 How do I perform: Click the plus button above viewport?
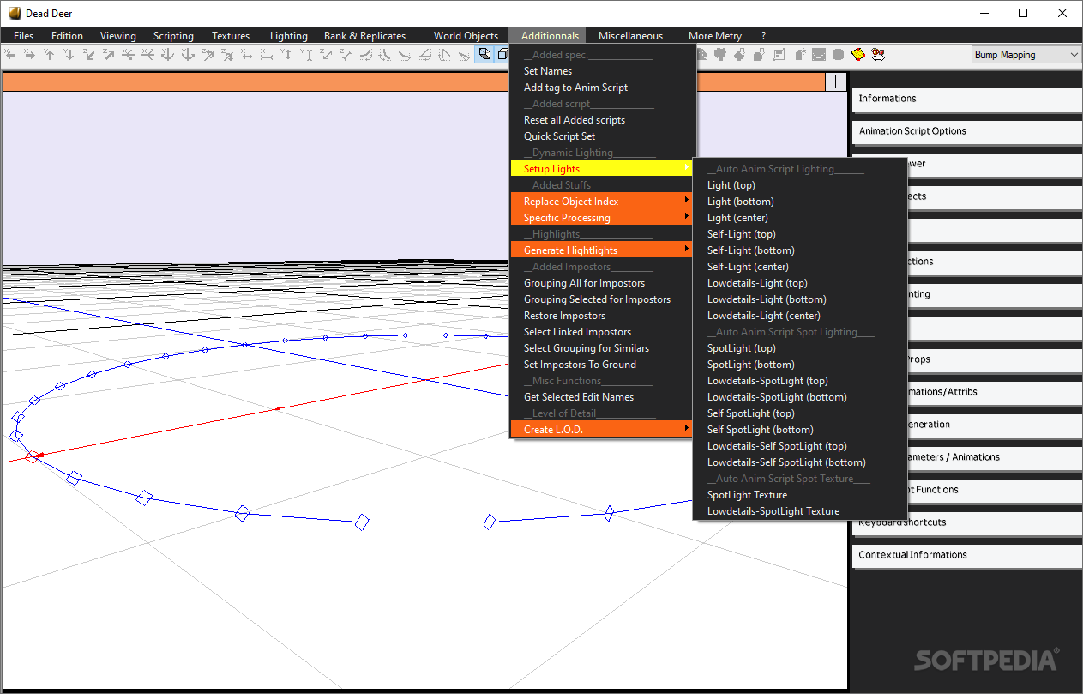(836, 81)
